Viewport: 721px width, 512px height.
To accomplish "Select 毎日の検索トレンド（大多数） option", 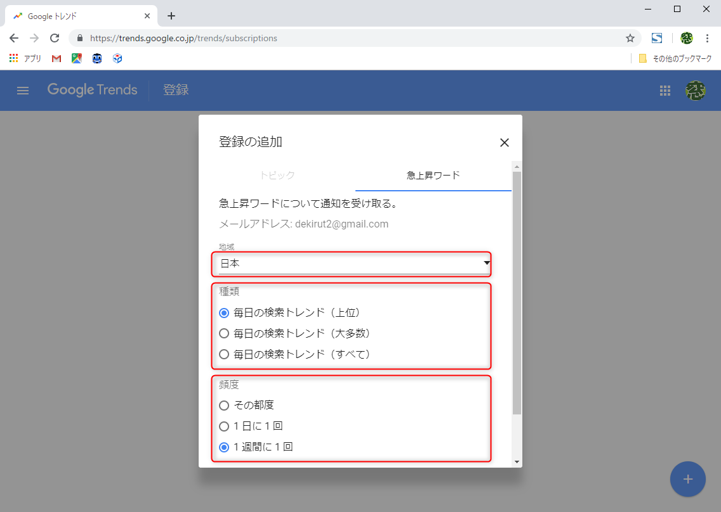I will [223, 333].
